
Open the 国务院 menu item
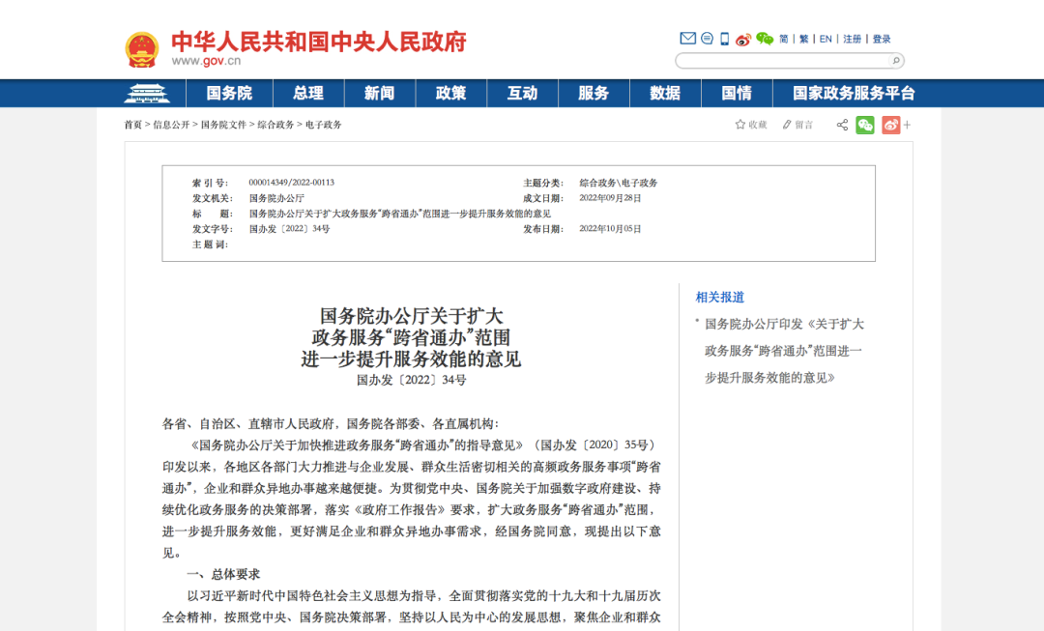click(229, 94)
